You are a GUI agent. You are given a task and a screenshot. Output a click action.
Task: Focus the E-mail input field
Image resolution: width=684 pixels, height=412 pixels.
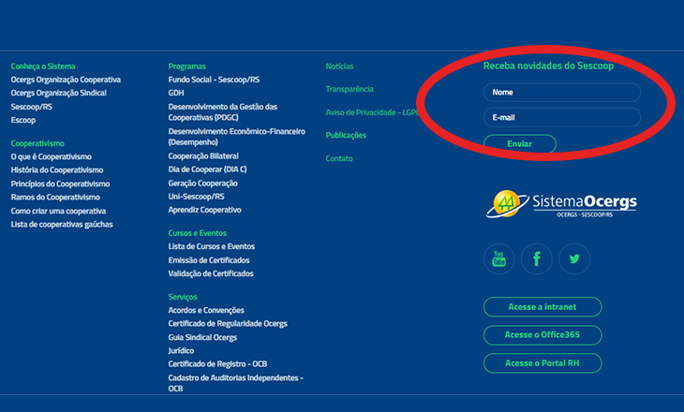[x=562, y=118]
